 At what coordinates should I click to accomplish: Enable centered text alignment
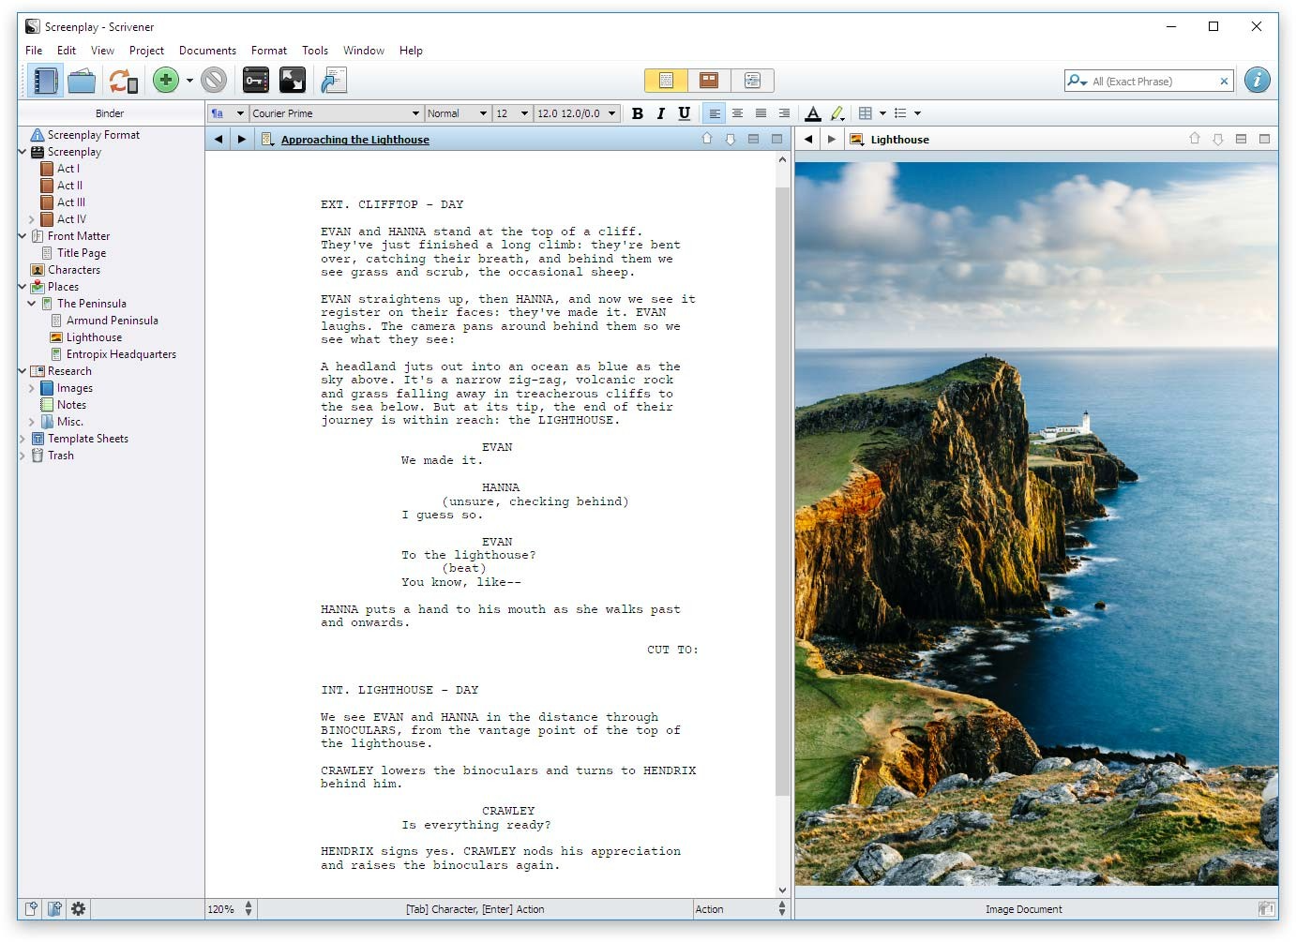click(737, 113)
